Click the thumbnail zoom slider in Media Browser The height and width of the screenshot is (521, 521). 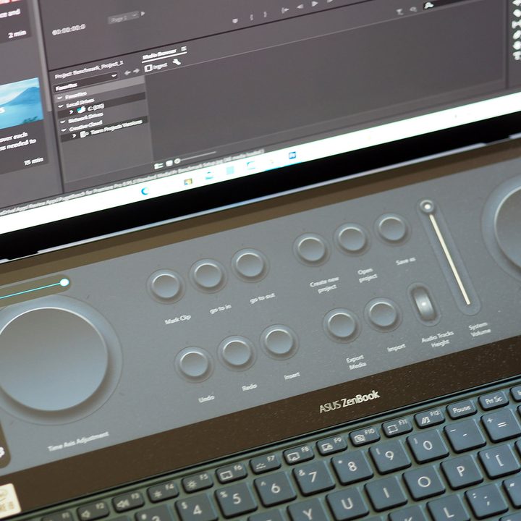pyautogui.click(x=195, y=157)
